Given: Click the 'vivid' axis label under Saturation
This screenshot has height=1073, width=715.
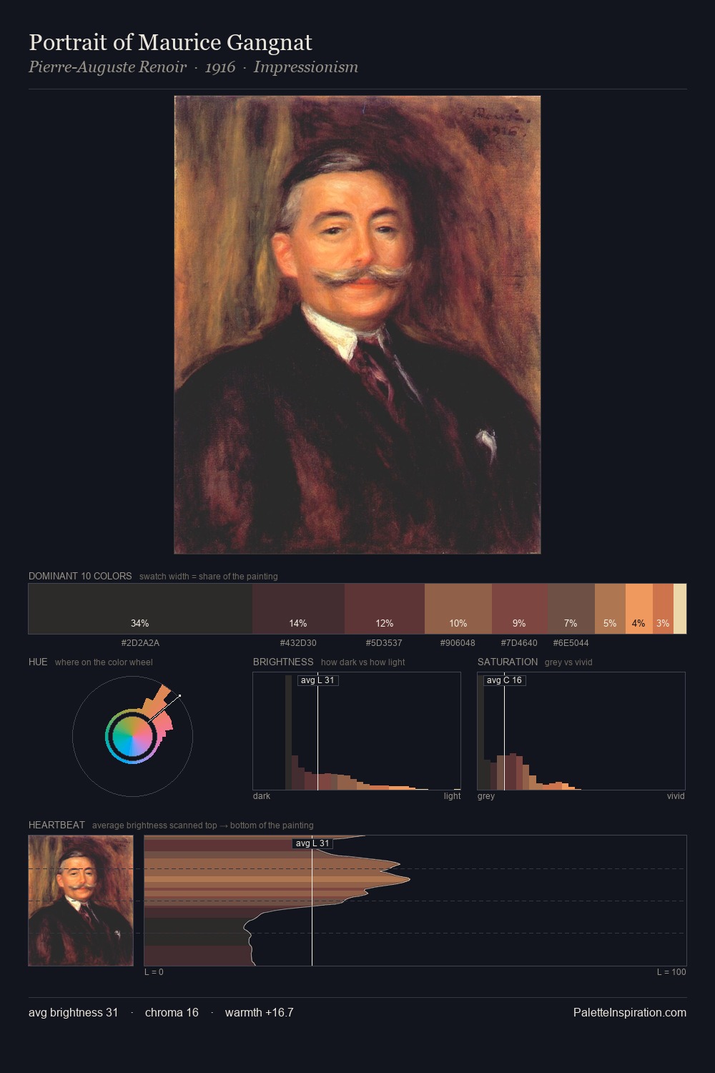Looking at the screenshot, I should point(676,796).
